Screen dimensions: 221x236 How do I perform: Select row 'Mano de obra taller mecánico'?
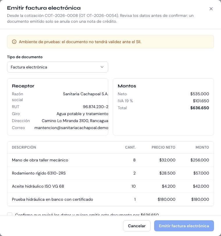[110, 160]
